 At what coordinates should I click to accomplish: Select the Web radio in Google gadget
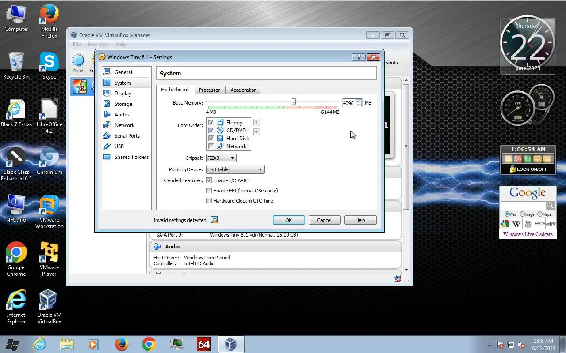point(507,214)
